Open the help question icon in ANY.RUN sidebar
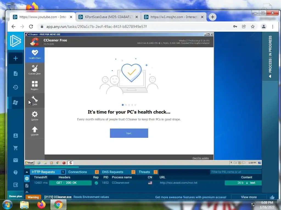This screenshot has height=210, width=281. point(16,172)
